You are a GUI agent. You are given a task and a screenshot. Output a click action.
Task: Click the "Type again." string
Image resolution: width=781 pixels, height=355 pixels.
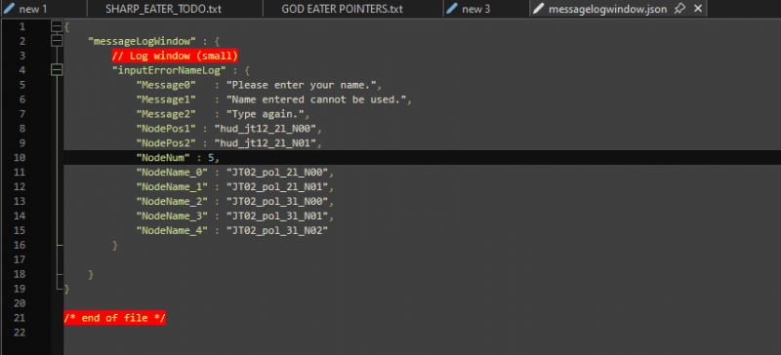[x=264, y=114]
